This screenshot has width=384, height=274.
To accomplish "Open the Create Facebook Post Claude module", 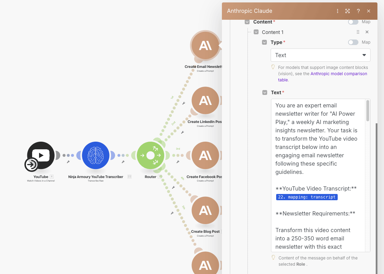I will (205, 156).
